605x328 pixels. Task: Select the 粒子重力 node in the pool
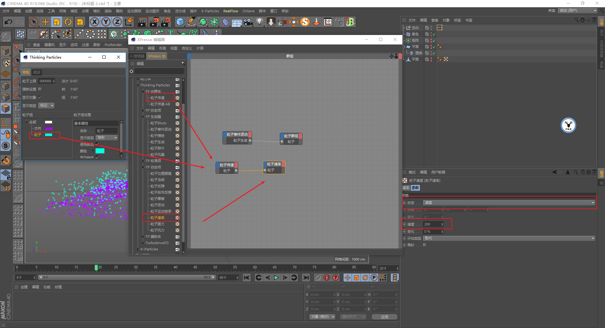157,224
